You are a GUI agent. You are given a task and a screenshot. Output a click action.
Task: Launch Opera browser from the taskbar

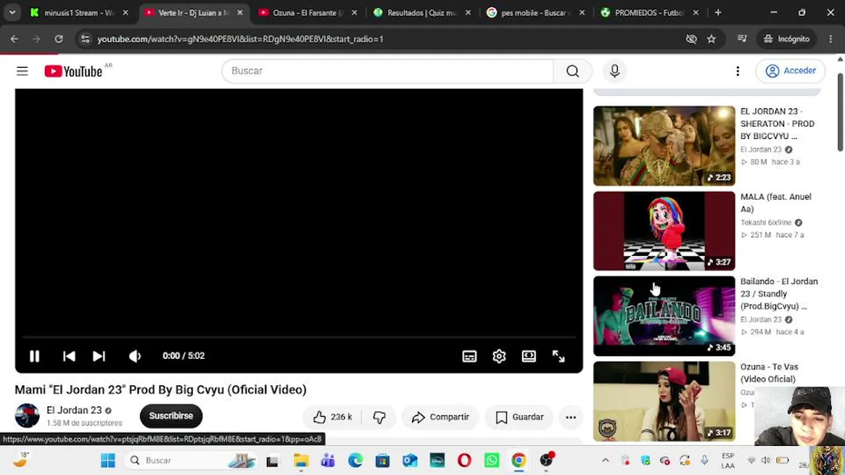pos(465,460)
